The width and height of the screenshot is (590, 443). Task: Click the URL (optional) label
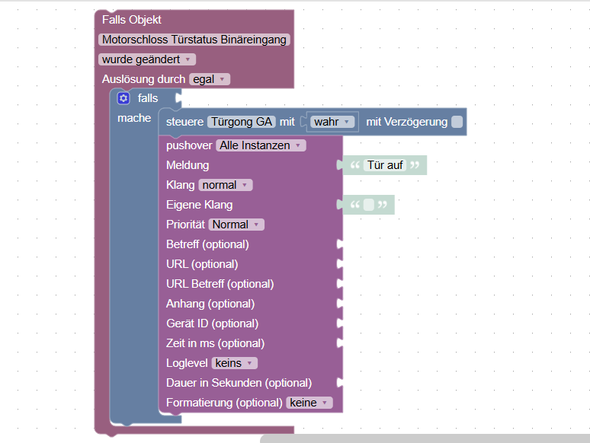tap(202, 264)
